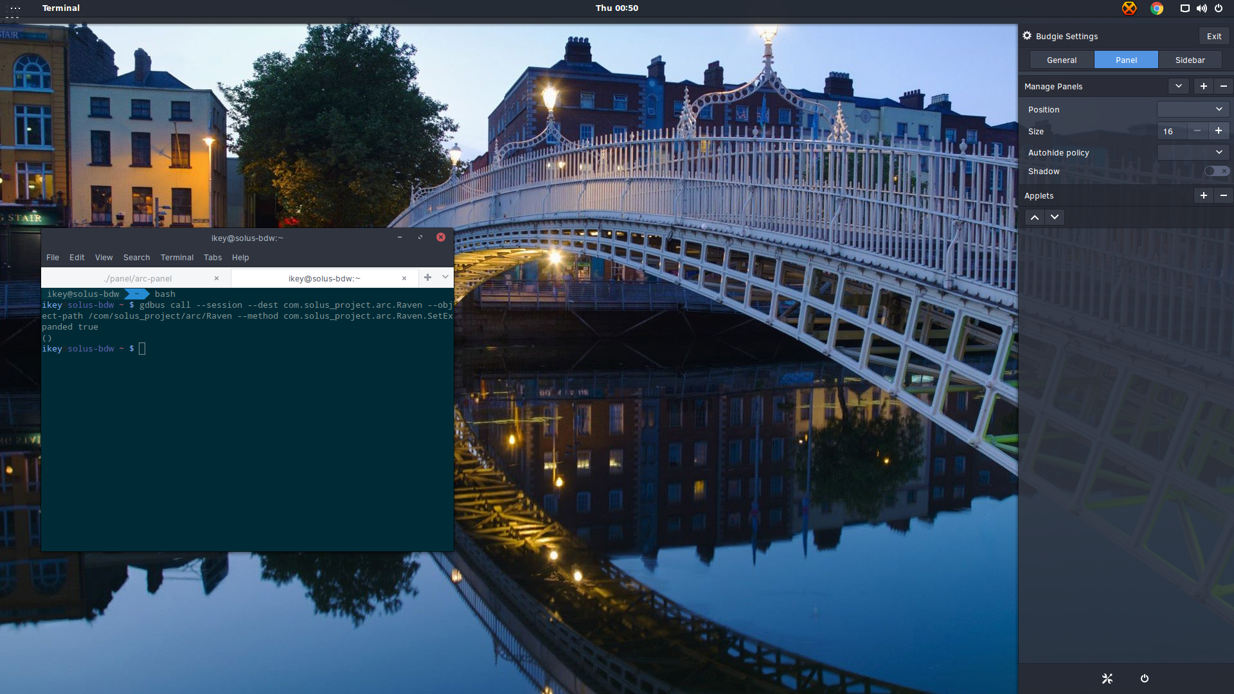Click the 'Autohide policy' label
Screen dimensions: 1234x694
coord(1059,152)
